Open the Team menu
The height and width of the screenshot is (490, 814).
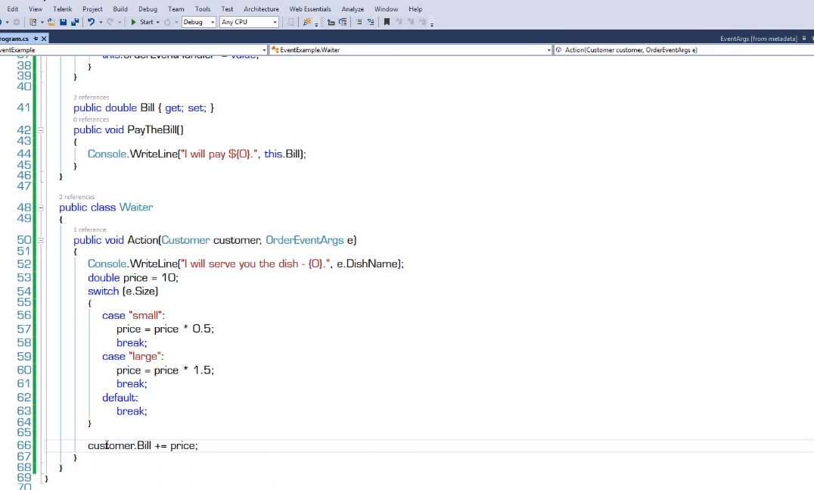[176, 9]
